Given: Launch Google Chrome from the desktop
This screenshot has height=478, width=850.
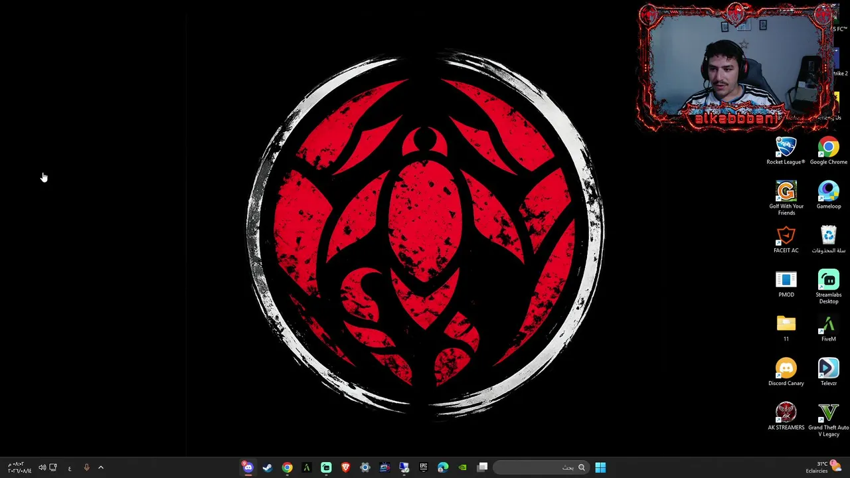Looking at the screenshot, I should [x=828, y=151].
